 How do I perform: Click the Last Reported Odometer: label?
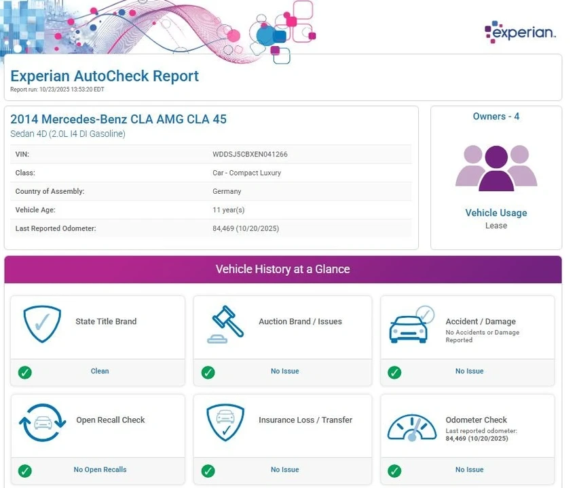[56, 228]
